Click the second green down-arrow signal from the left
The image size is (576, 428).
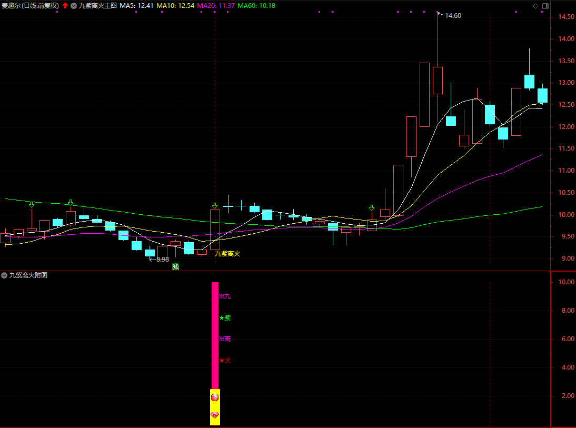coord(71,203)
